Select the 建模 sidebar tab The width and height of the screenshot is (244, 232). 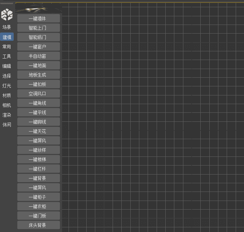[7, 37]
